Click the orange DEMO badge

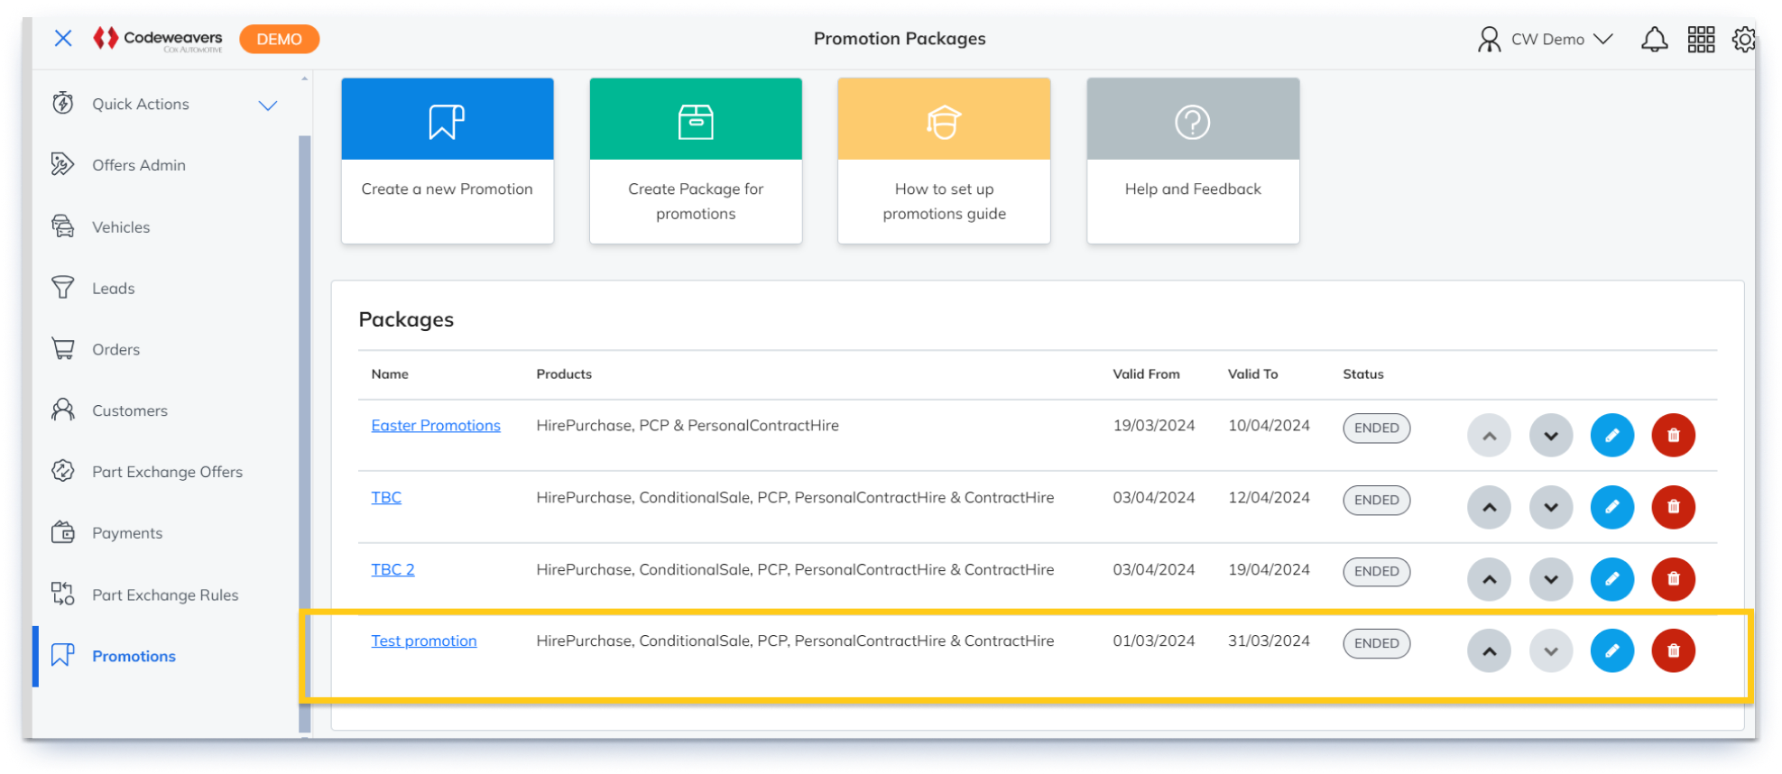(279, 39)
